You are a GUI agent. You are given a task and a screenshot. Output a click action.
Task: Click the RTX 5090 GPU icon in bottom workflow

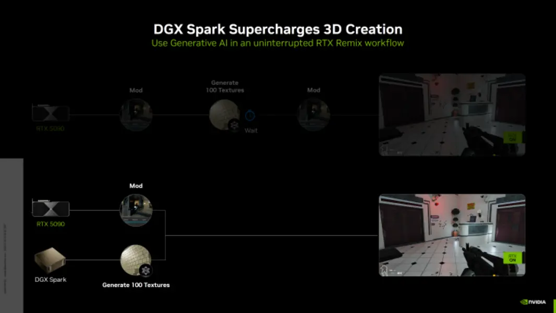(51, 208)
